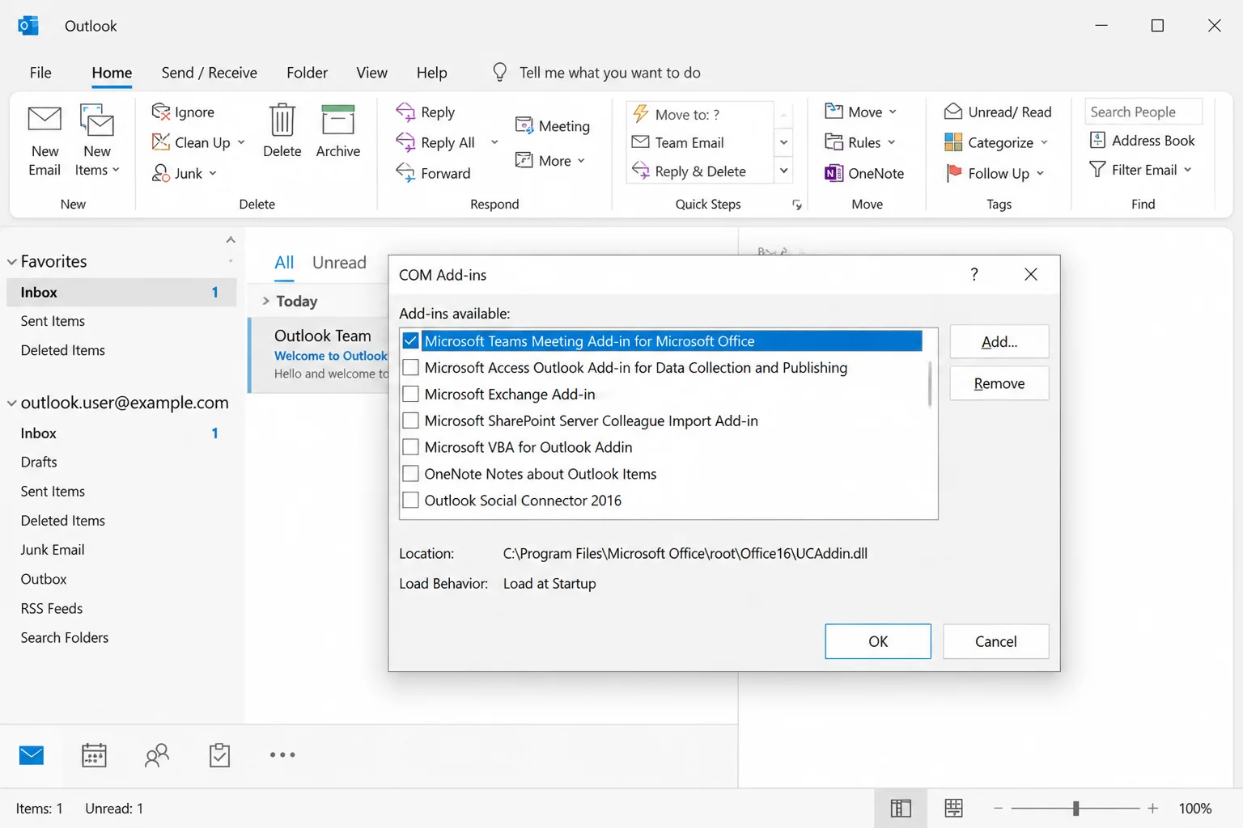Open the Drafts folder
The width and height of the screenshot is (1243, 828).
point(39,462)
